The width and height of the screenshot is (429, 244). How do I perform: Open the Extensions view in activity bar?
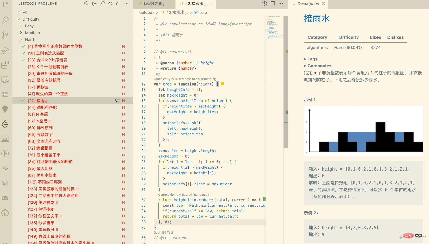pyautogui.click(x=5, y=65)
